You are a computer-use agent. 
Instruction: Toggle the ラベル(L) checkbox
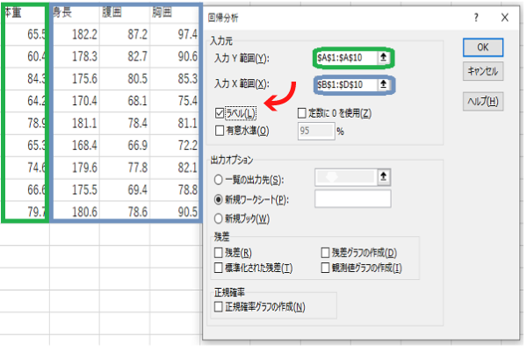(220, 114)
